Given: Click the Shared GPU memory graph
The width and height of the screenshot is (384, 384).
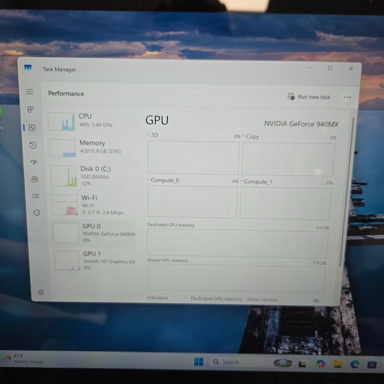Looking at the screenshot, I should pos(236,278).
